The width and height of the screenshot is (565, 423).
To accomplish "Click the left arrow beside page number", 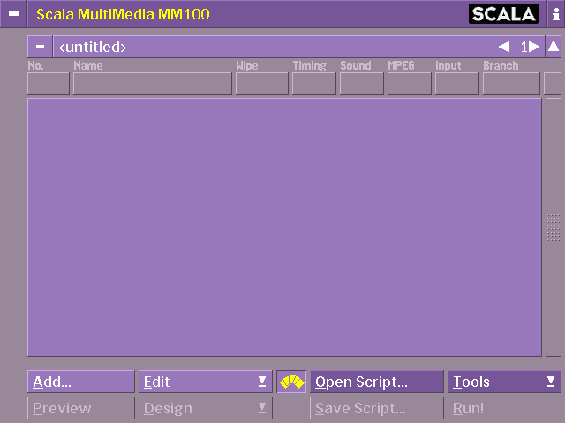I will 504,47.
